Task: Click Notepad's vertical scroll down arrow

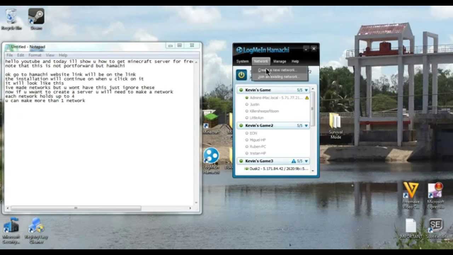Action: pos(196,203)
